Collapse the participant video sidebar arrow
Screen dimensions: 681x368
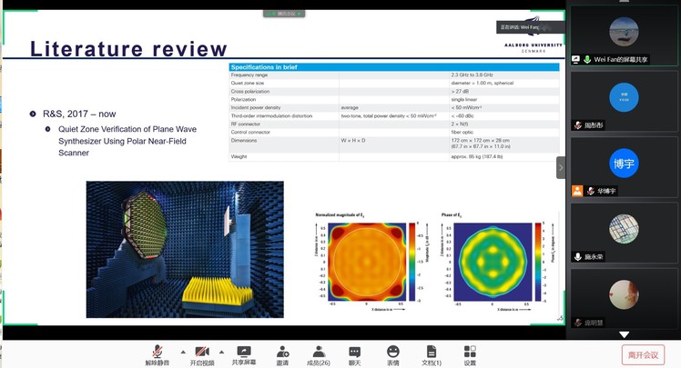pyautogui.click(x=561, y=168)
